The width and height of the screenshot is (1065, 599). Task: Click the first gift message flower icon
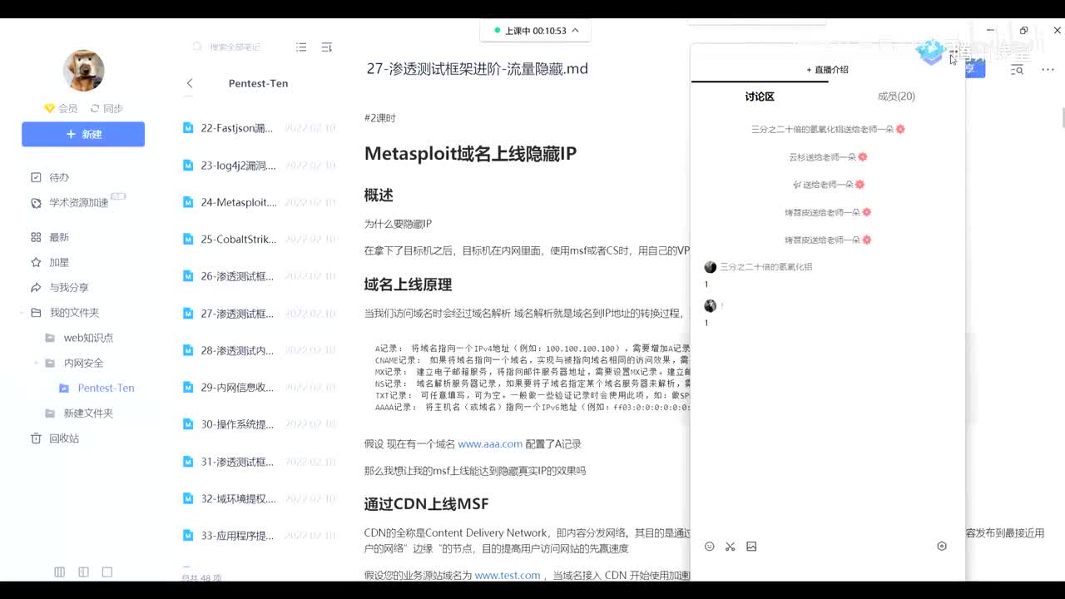(900, 129)
